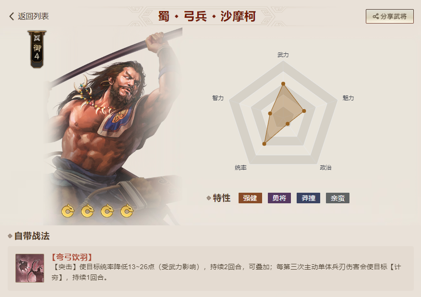Select the 强健 trait tag
421x297 pixels.
pyautogui.click(x=250, y=198)
